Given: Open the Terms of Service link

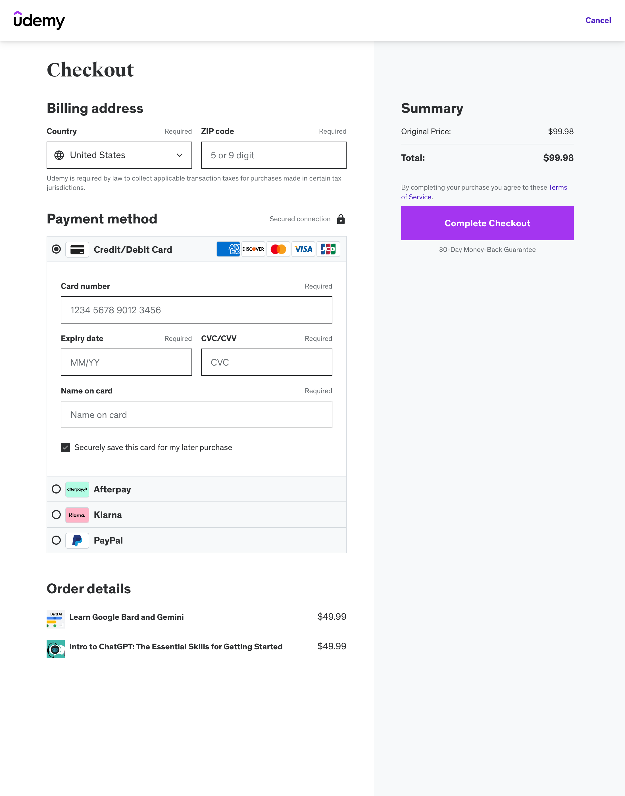Looking at the screenshot, I should (x=557, y=187).
